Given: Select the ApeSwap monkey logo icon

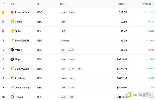Looking at the screenshot, I should [x=12, y=78].
